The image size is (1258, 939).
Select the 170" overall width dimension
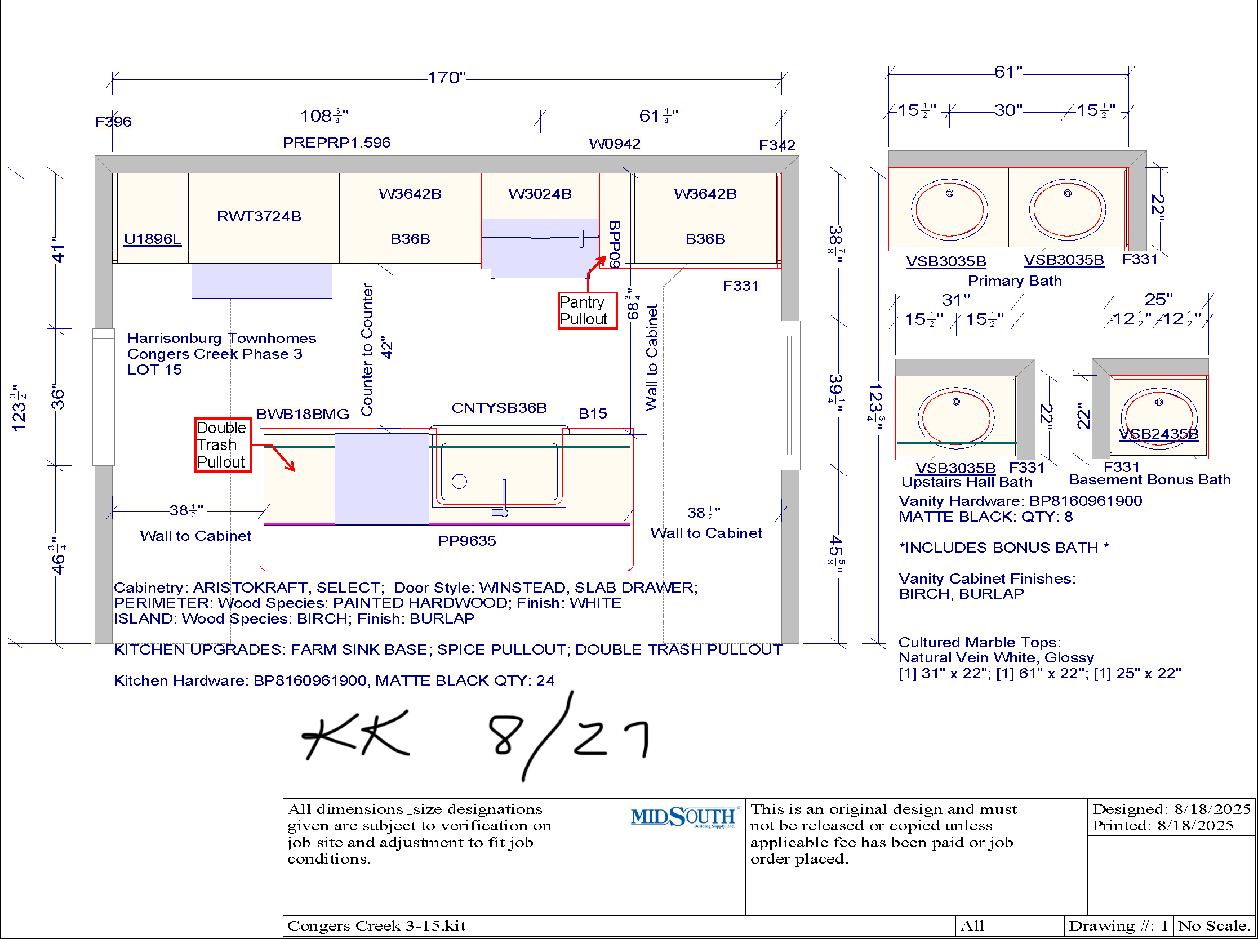coord(446,78)
